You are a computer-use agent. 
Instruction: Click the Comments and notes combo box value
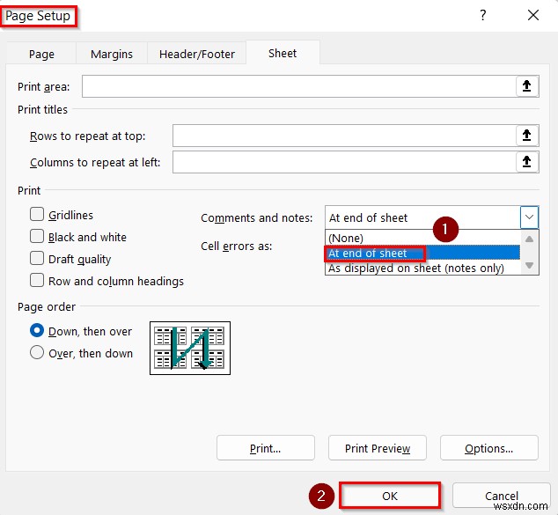(x=422, y=217)
